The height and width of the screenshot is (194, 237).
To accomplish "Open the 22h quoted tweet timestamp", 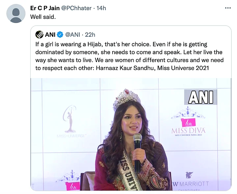I will tap(90, 34).
